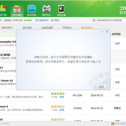Screen dimensions: 126x126
Task: Click the 完成 button in dialog
Action: tap(101, 87)
